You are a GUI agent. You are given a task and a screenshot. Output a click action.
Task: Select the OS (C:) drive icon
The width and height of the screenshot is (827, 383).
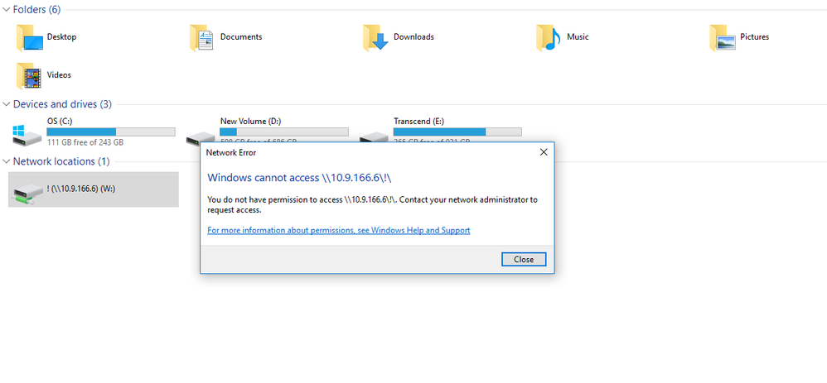click(x=27, y=135)
